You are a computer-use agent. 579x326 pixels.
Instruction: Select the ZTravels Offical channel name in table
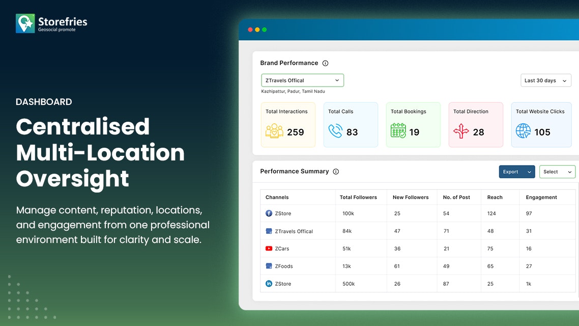(294, 231)
